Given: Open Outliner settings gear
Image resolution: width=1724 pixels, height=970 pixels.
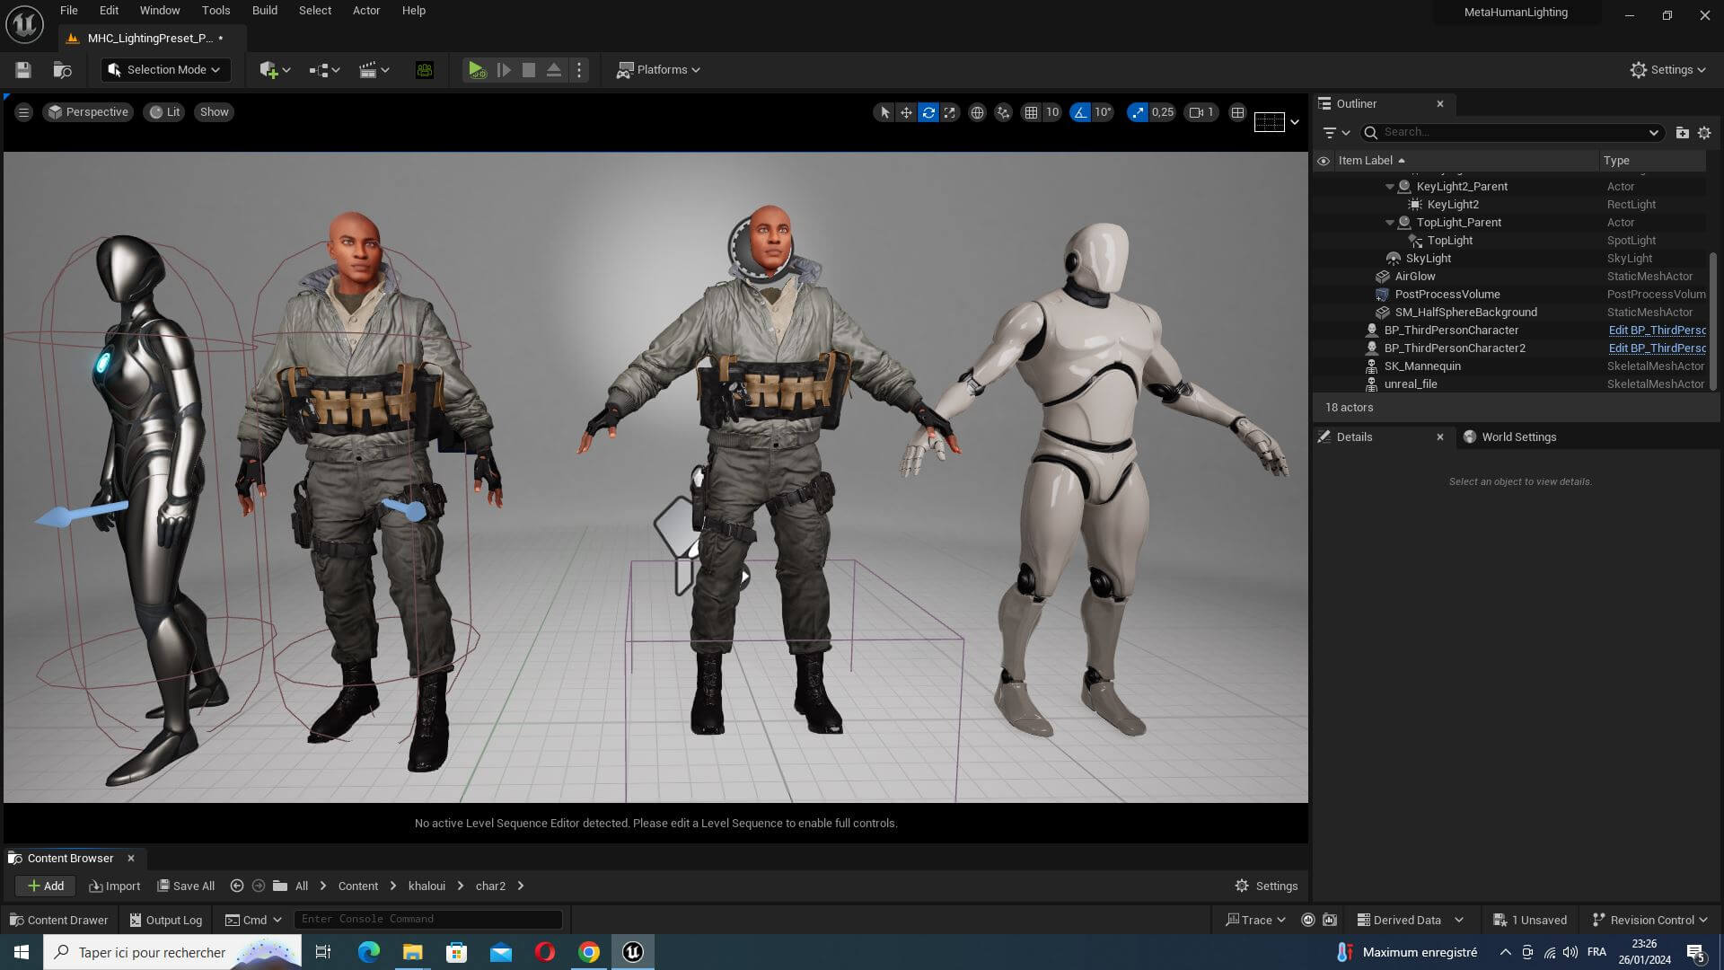Looking at the screenshot, I should pyautogui.click(x=1704, y=132).
